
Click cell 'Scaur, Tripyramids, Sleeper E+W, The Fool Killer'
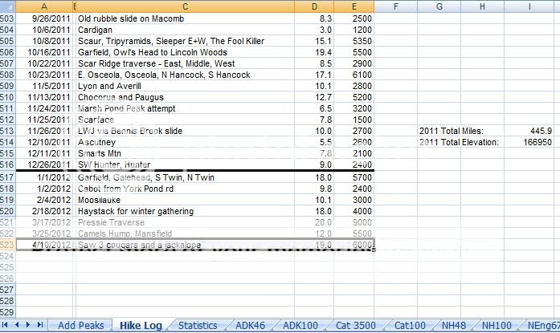click(185, 41)
